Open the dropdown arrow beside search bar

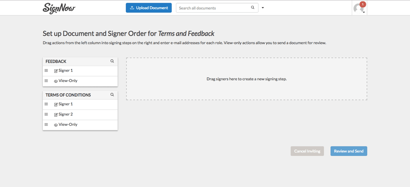point(263,8)
